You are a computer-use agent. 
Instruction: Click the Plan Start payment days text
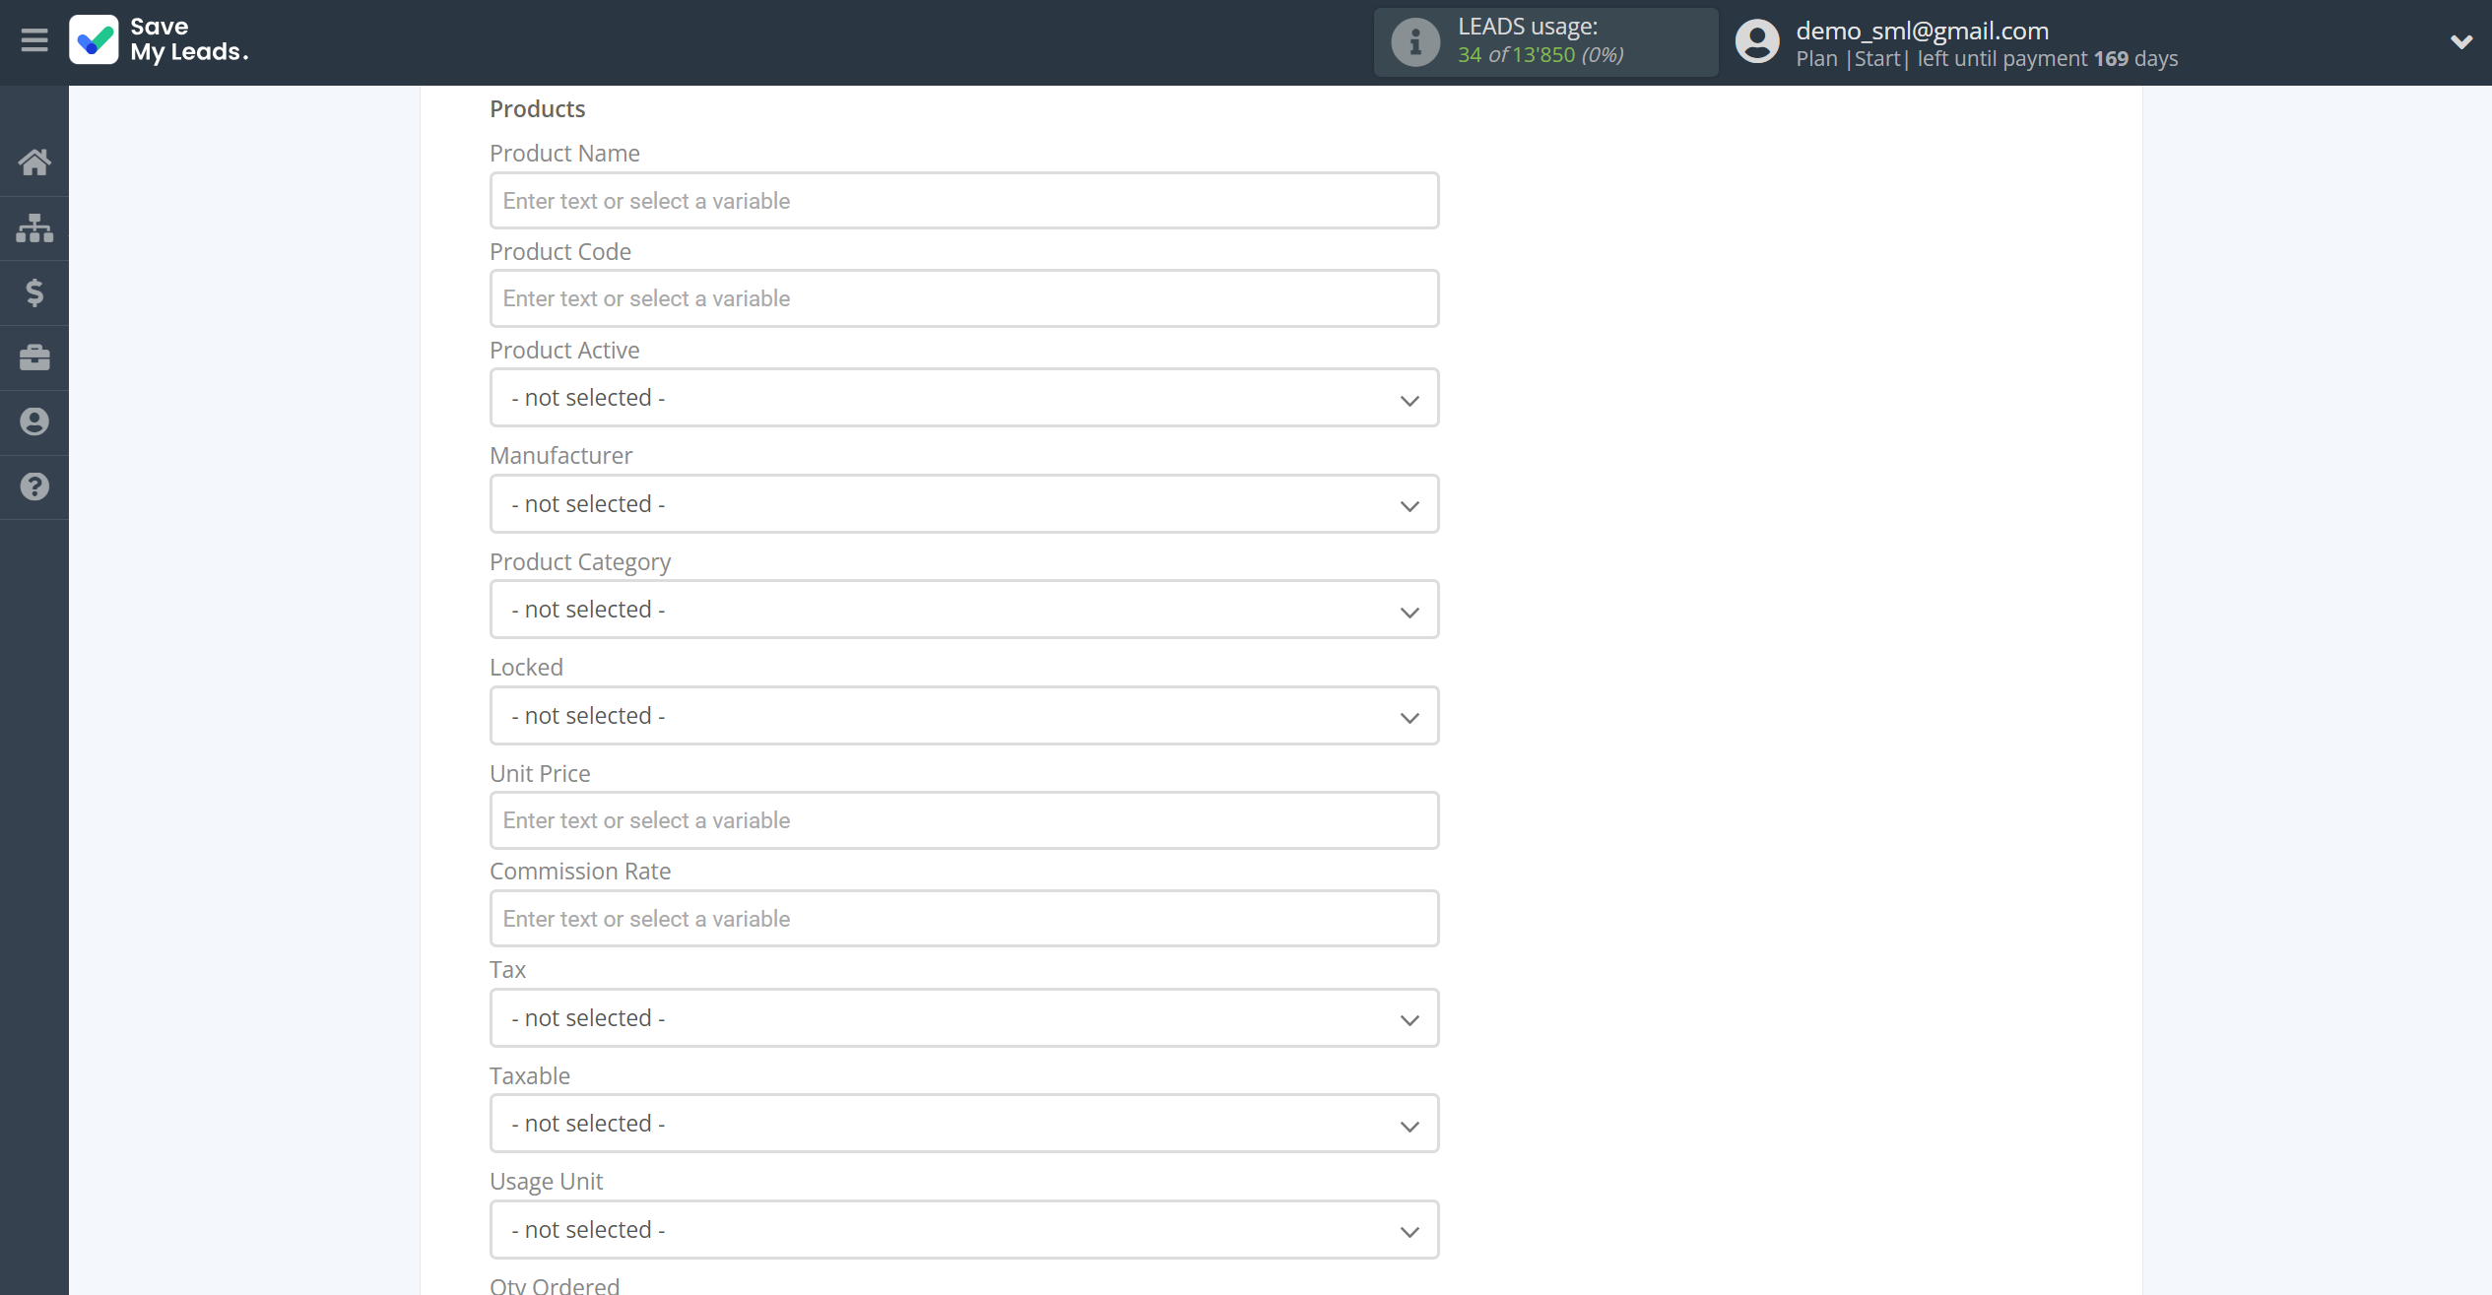pyautogui.click(x=1986, y=59)
